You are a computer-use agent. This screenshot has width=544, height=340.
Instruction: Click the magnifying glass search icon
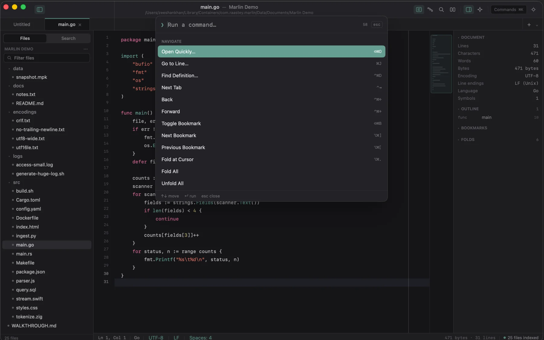441,10
